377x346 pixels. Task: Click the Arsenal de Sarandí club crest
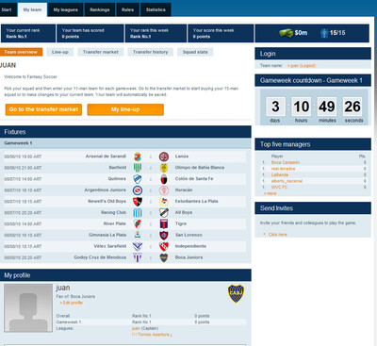(x=138, y=157)
